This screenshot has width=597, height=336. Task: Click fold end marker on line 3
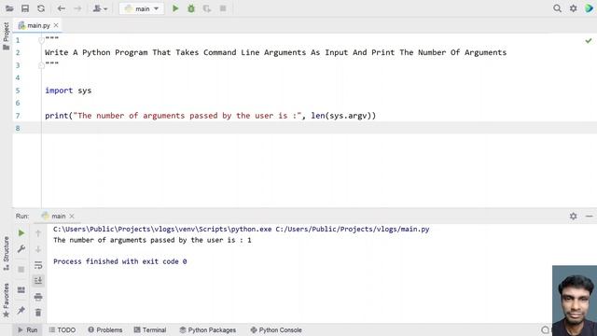click(x=41, y=65)
